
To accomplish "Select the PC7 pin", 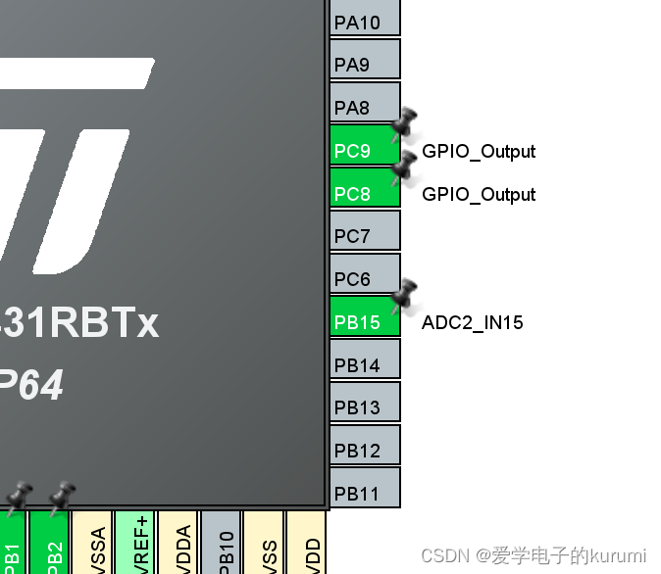I will 365,230.
